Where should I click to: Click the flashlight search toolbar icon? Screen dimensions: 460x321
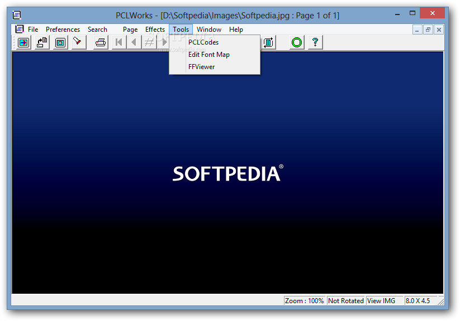pyautogui.click(x=79, y=43)
